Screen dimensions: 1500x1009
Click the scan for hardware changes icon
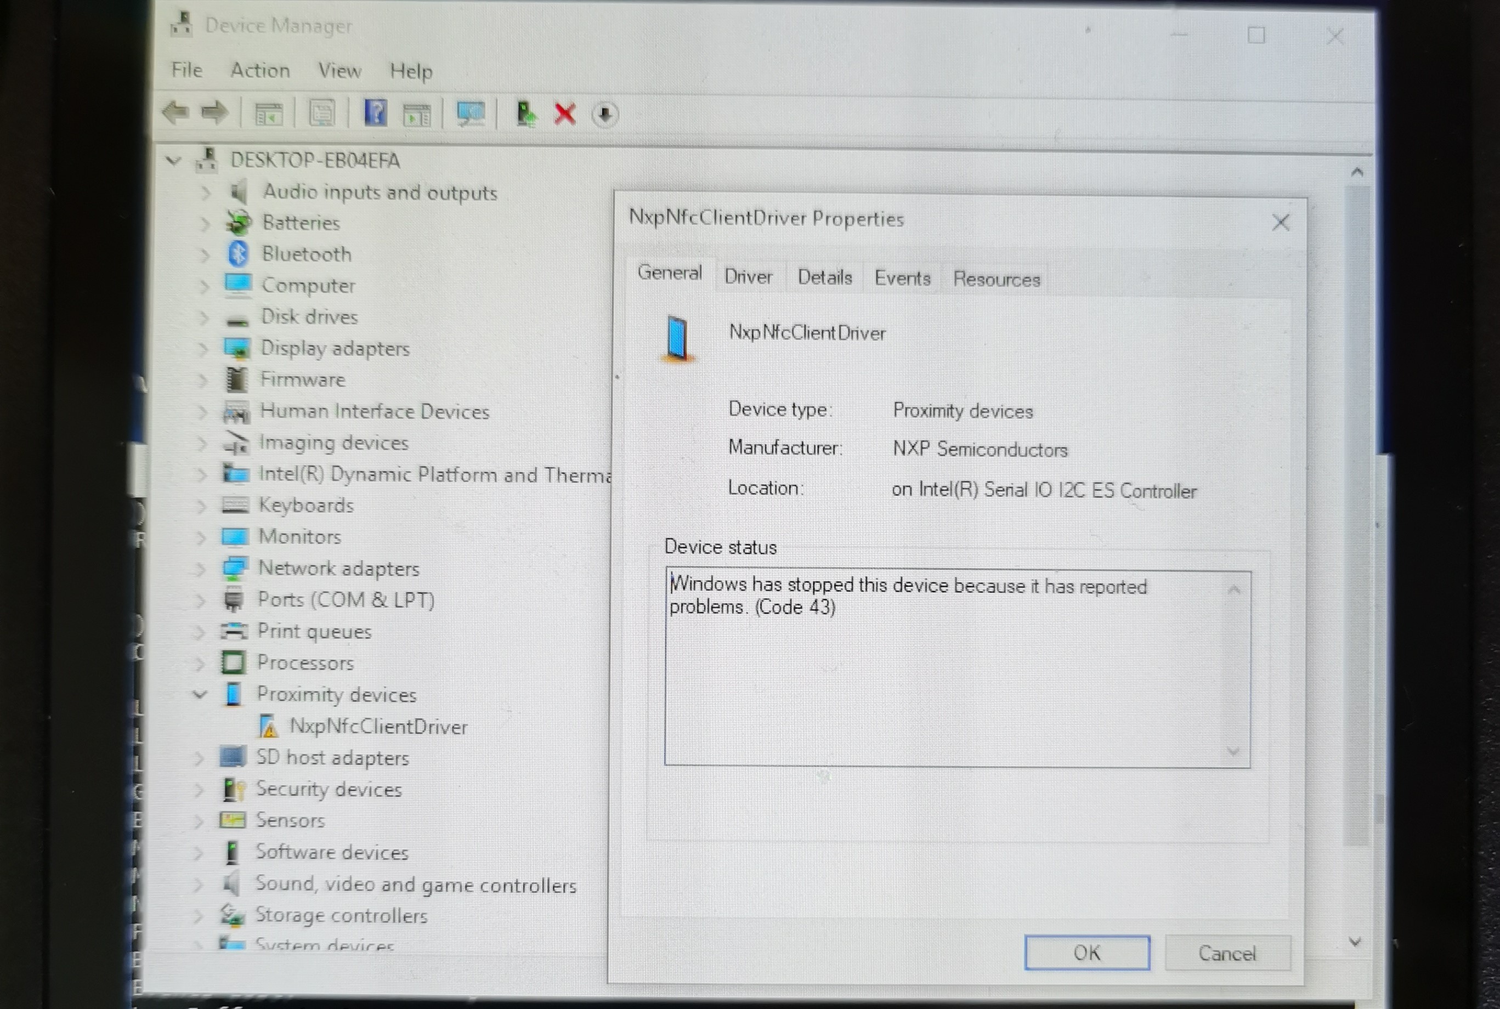click(471, 114)
